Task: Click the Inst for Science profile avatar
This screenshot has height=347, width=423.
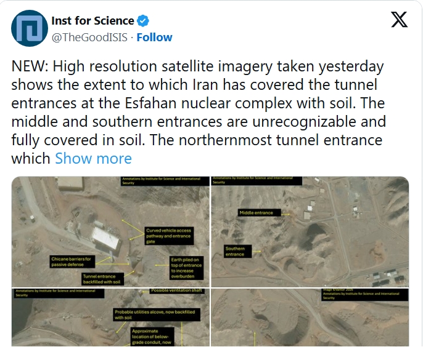Action: tap(30, 28)
